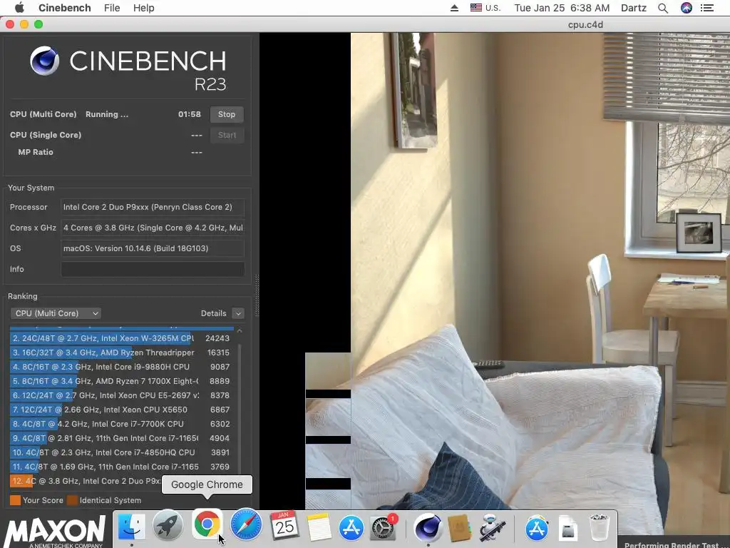Open the Apple menu

point(19,8)
